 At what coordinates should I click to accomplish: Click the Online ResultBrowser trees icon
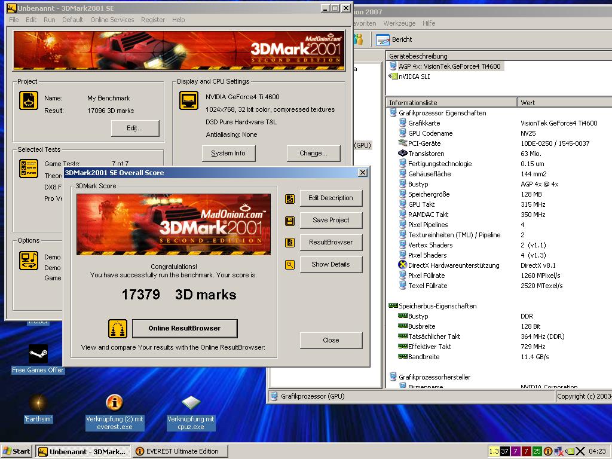(x=118, y=329)
